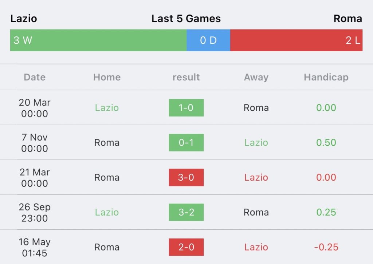Click the result column header
373x264 pixels.
tap(186, 77)
